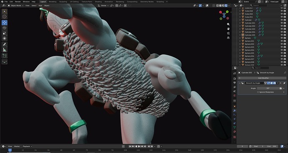288x153 pixels.
Task: Open the Tool properties tab
Action: pos(235,73)
